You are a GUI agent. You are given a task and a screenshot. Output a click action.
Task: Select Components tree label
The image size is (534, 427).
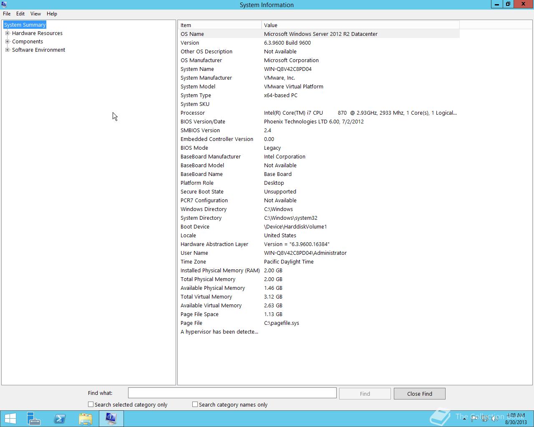click(28, 41)
